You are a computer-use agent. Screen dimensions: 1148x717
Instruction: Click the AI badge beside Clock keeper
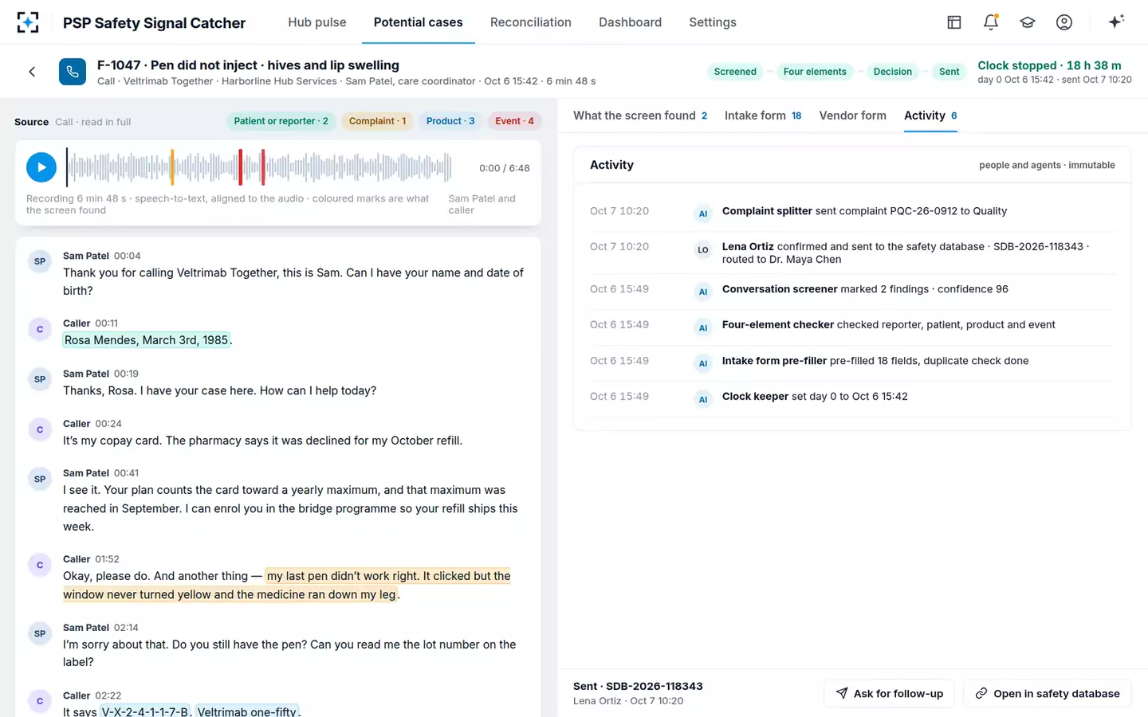click(x=703, y=399)
